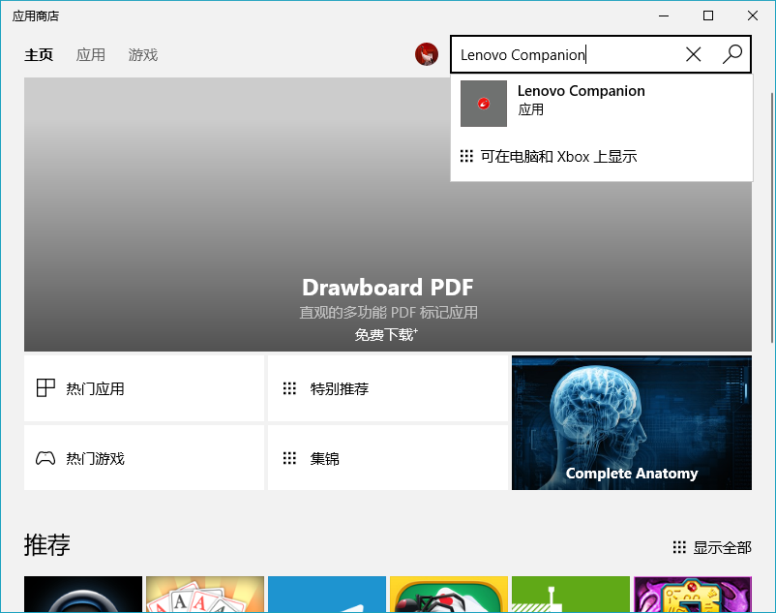Clear the search box text
This screenshot has height=613, width=776.
(694, 54)
